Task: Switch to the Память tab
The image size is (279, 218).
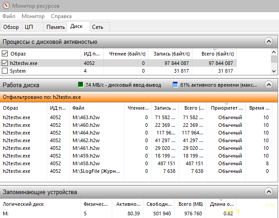Action: pos(55,27)
